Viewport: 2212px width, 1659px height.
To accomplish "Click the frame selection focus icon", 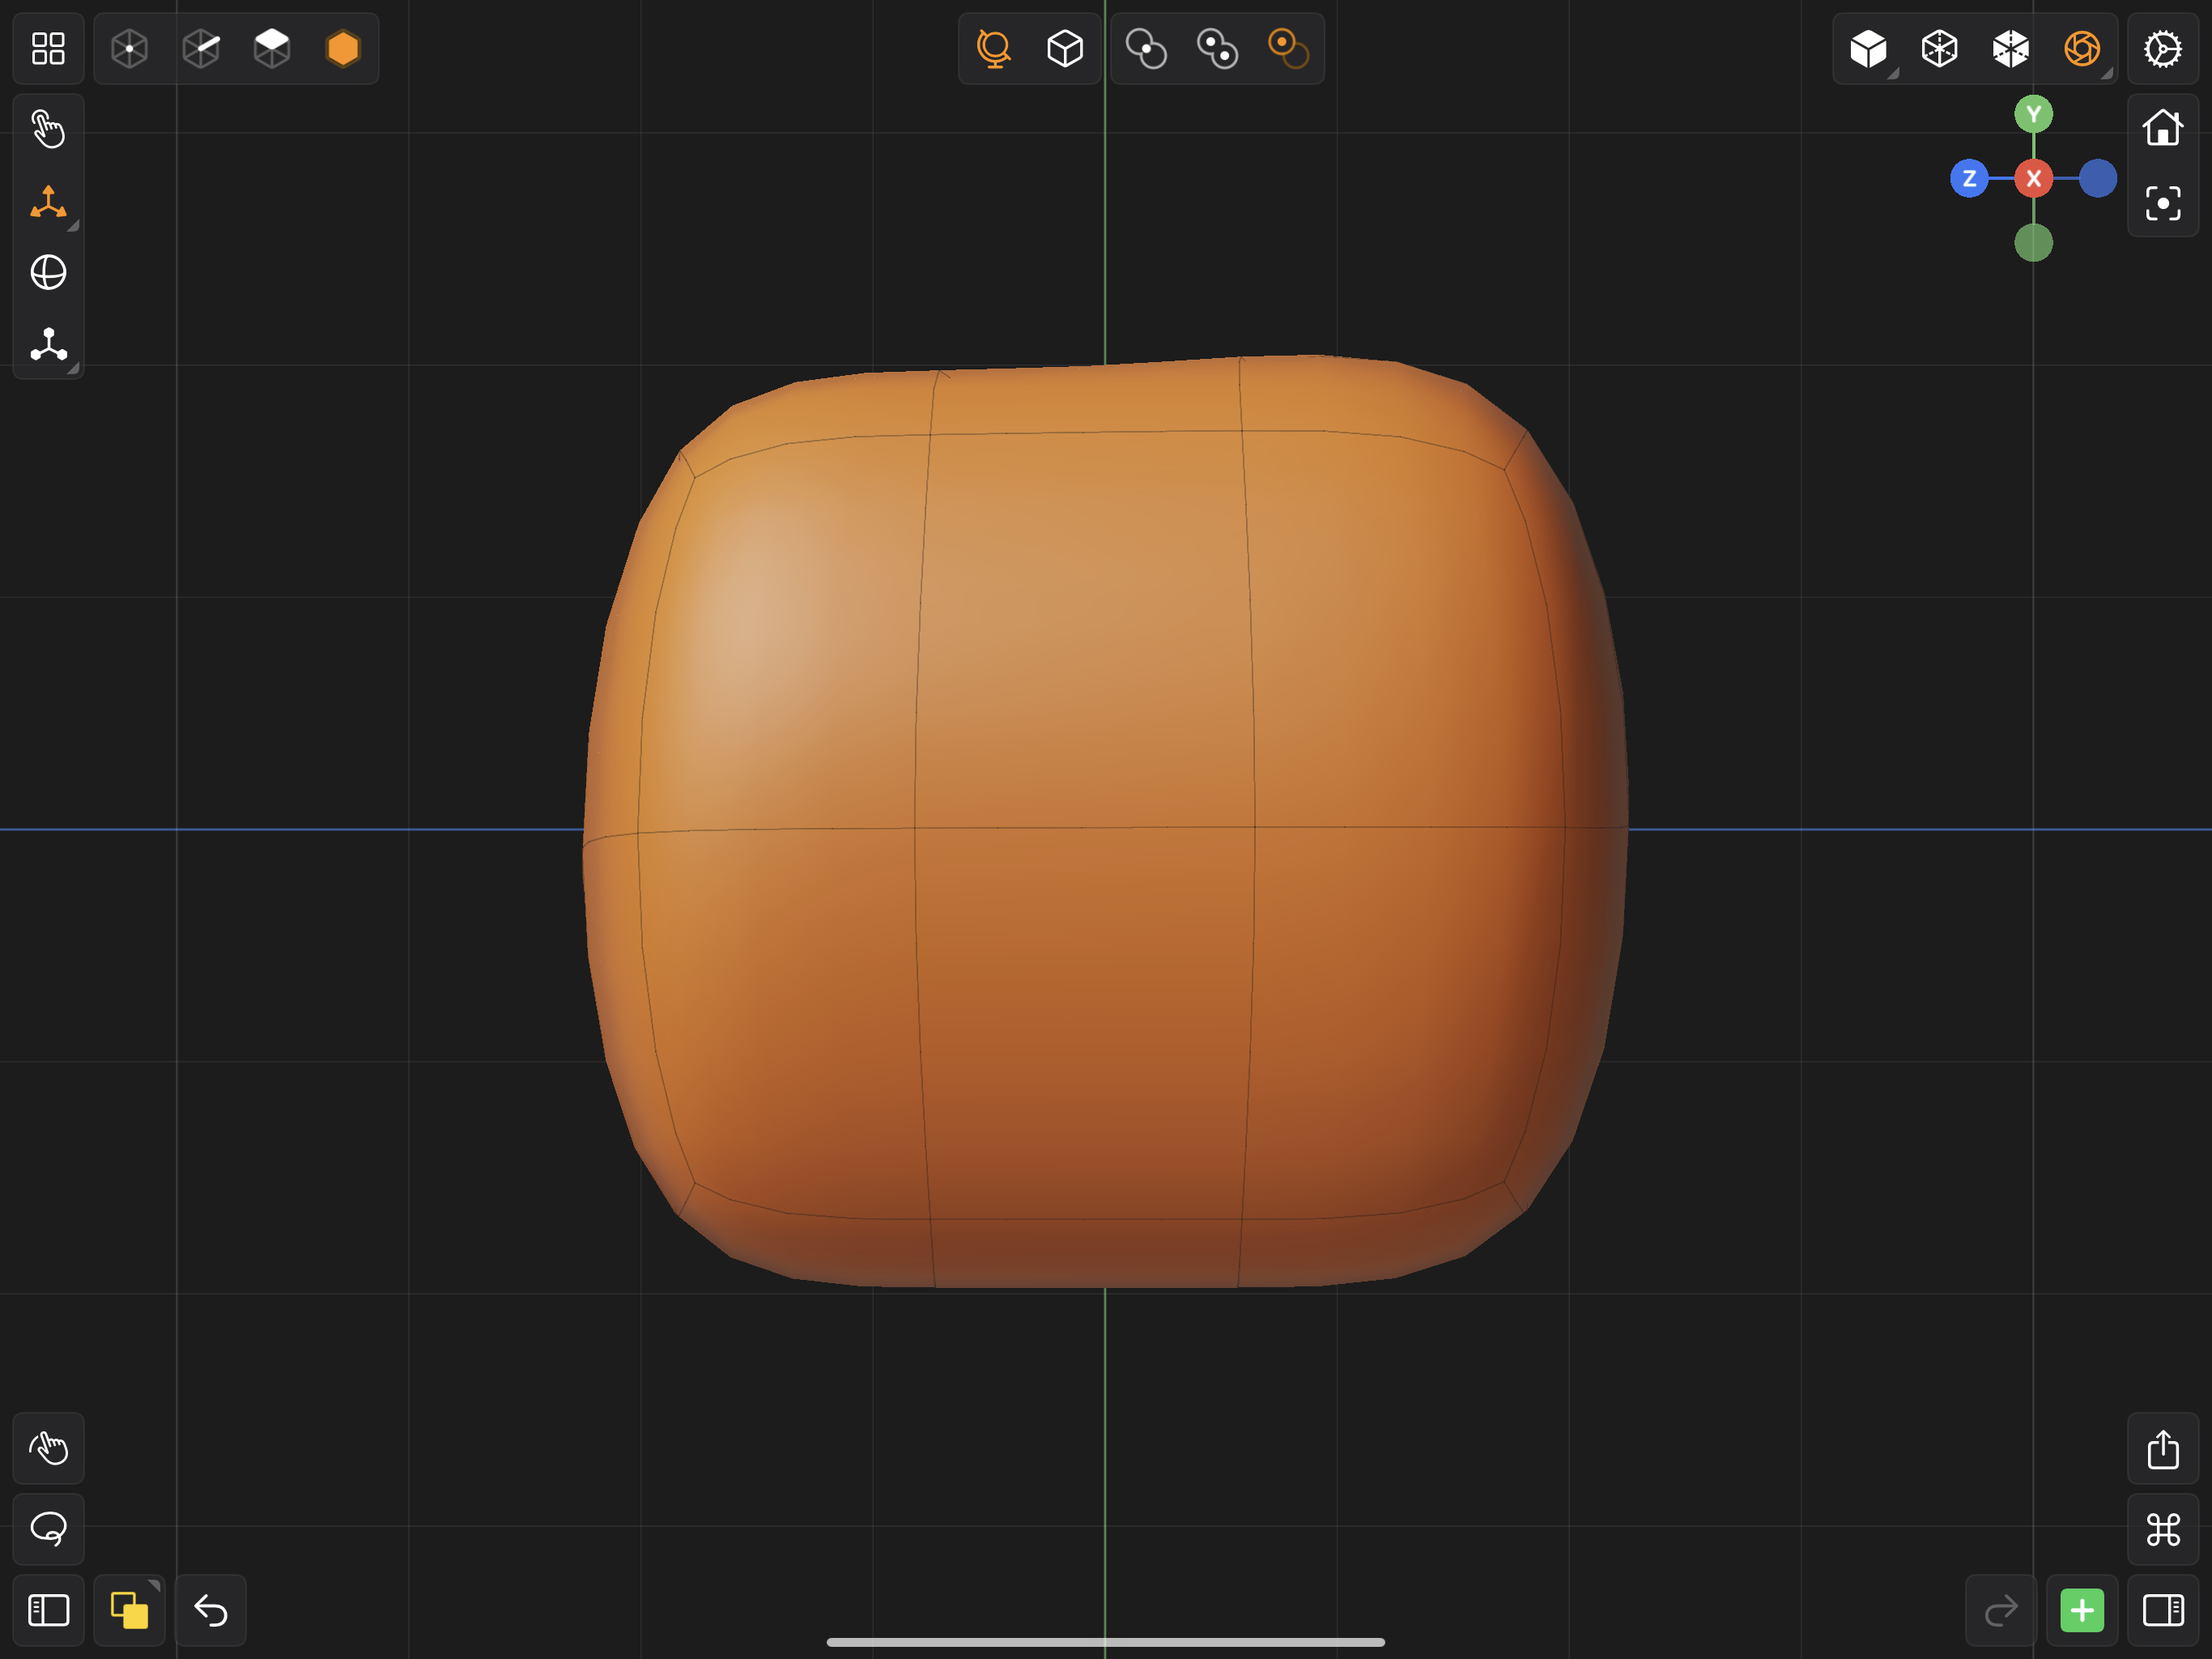I will (2162, 203).
